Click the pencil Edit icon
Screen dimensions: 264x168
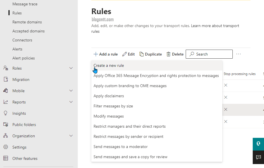(x=125, y=54)
